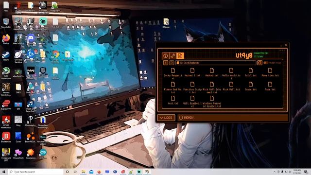
Task: Open the Recycle Bin desktop icon
Action: (x=6, y=23)
